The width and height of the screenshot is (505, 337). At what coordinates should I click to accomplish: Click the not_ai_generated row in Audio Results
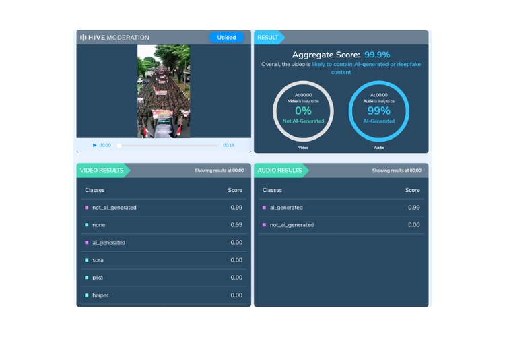coord(341,224)
